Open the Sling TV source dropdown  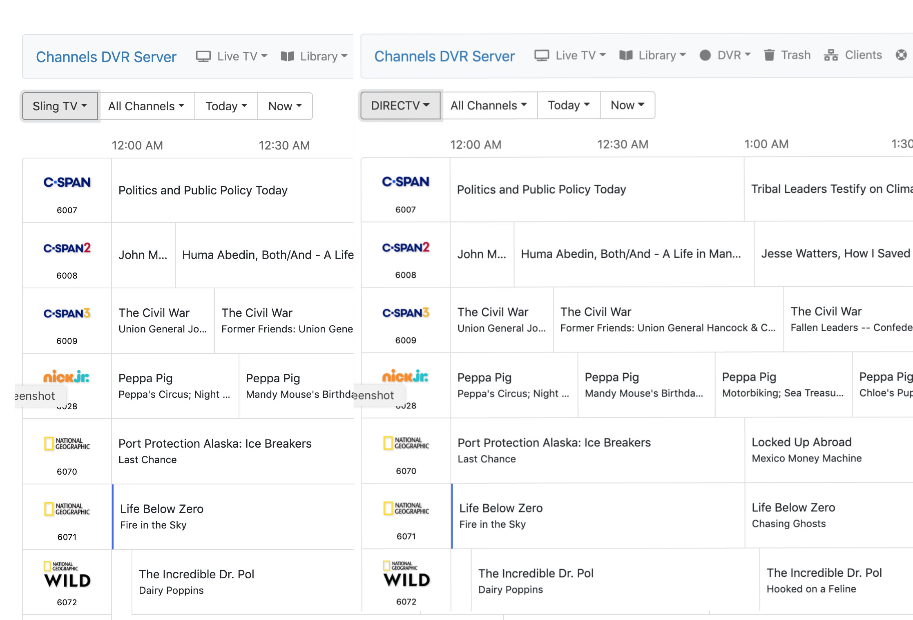60,106
